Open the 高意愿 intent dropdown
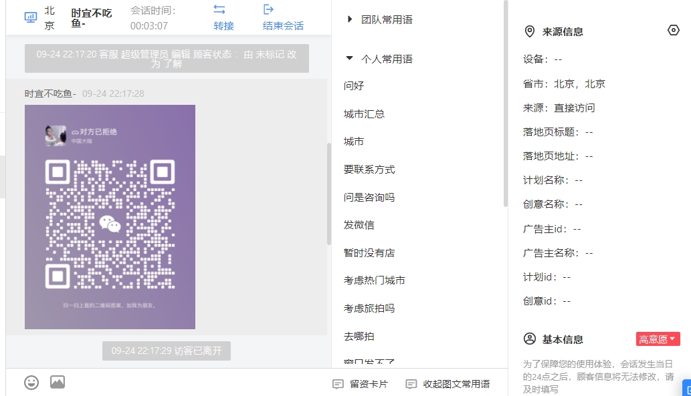 [658, 339]
